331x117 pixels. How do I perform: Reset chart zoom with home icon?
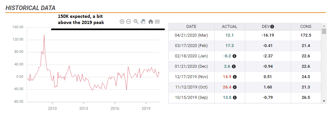151,21
